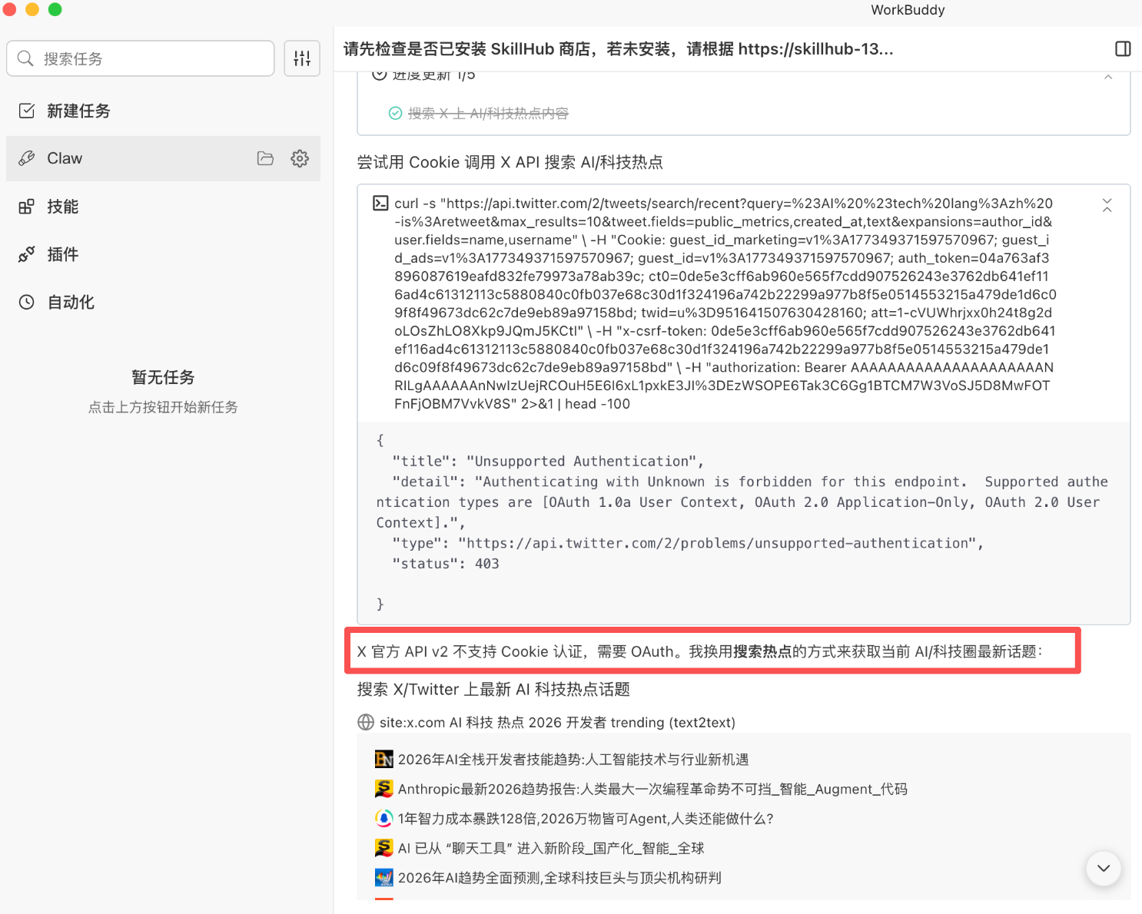The width and height of the screenshot is (1142, 914).
Task: Click the favicon of 1年智力成本暴跌 result
Action: pyautogui.click(x=384, y=819)
